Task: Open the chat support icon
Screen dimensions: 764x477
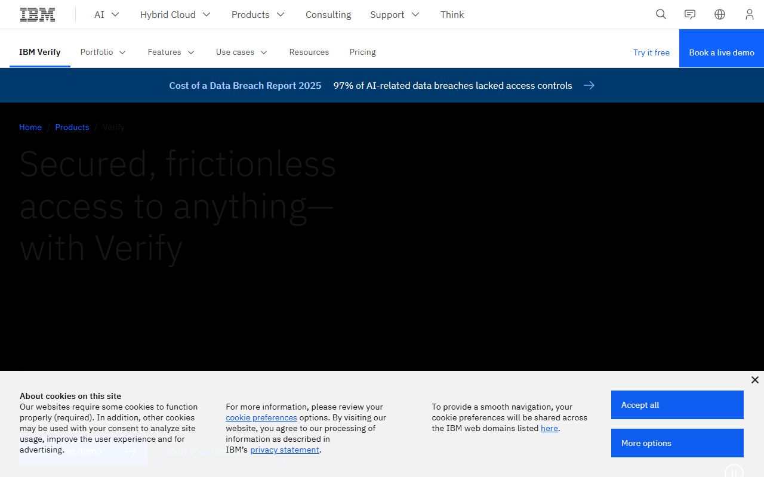Action: click(x=689, y=14)
